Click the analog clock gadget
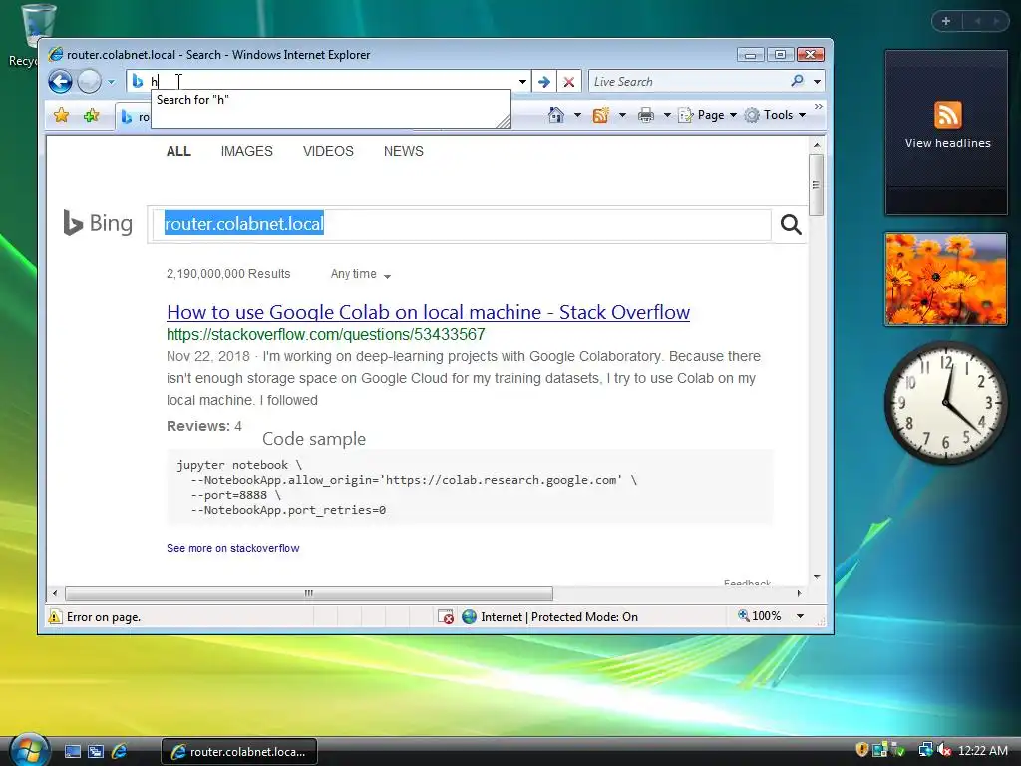This screenshot has width=1021, height=766. [946, 402]
